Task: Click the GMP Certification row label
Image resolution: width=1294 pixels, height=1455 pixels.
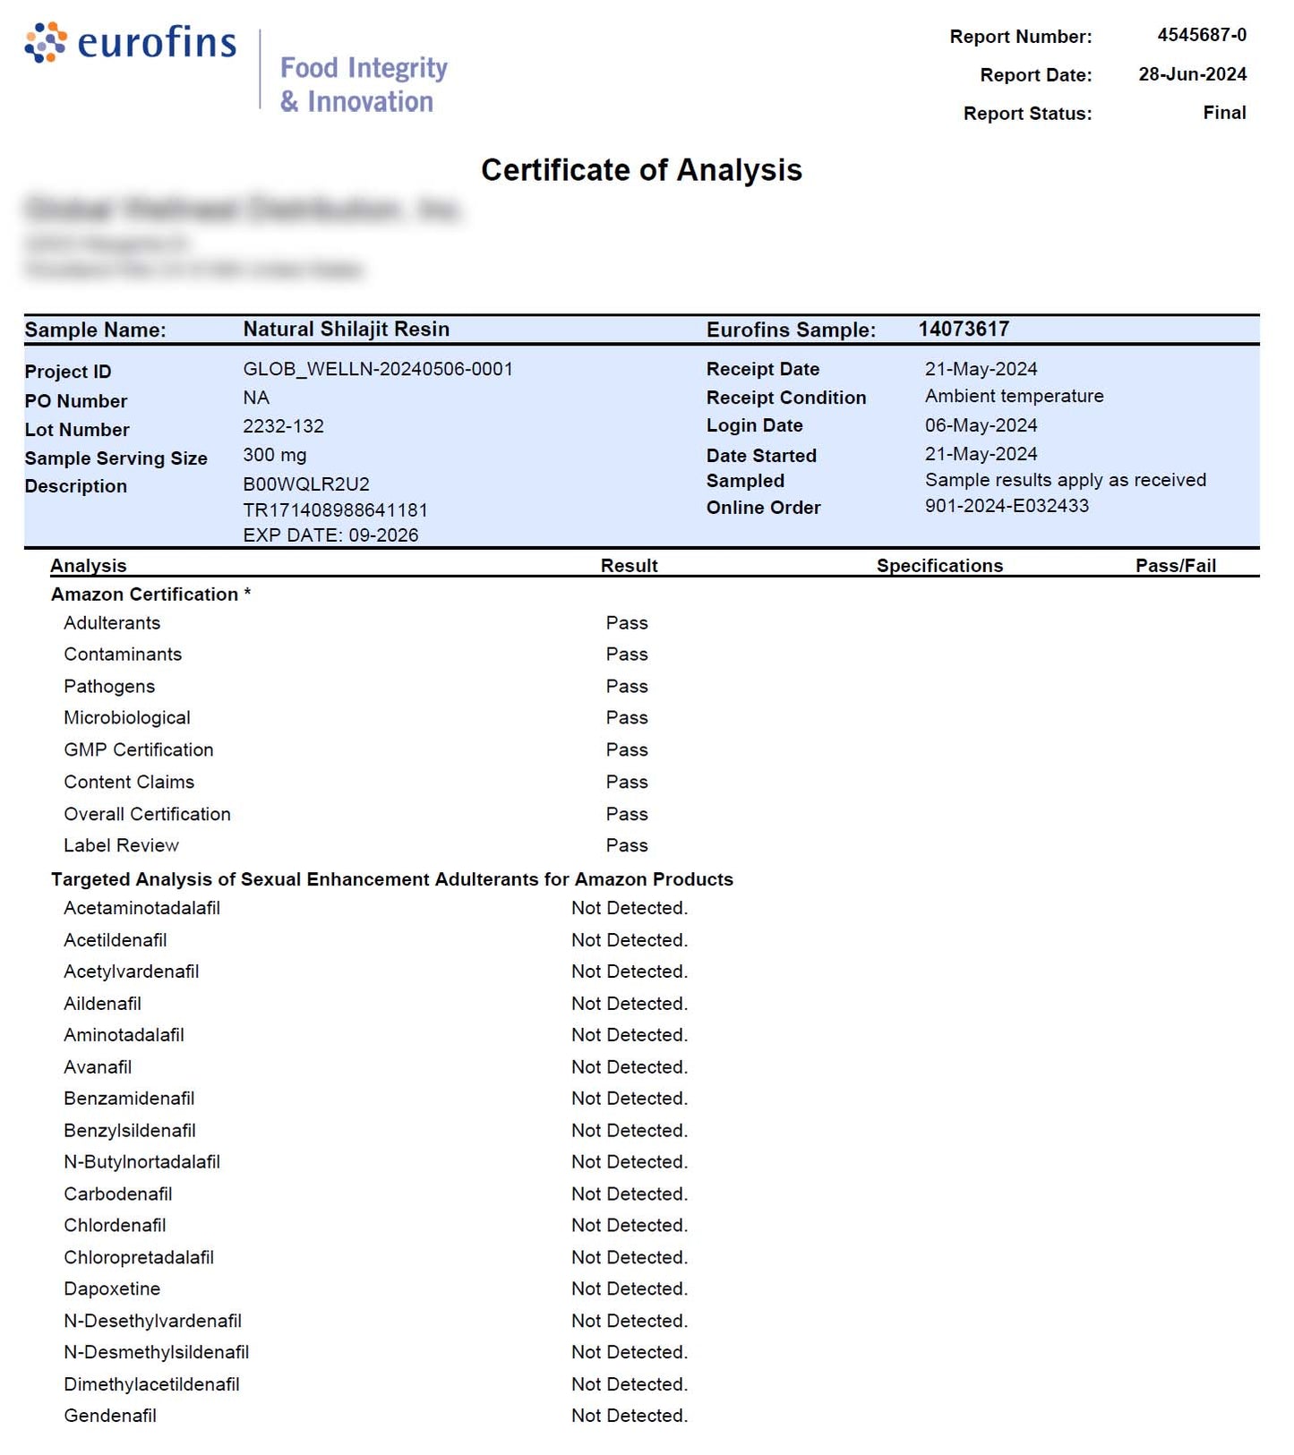Action: 139,750
